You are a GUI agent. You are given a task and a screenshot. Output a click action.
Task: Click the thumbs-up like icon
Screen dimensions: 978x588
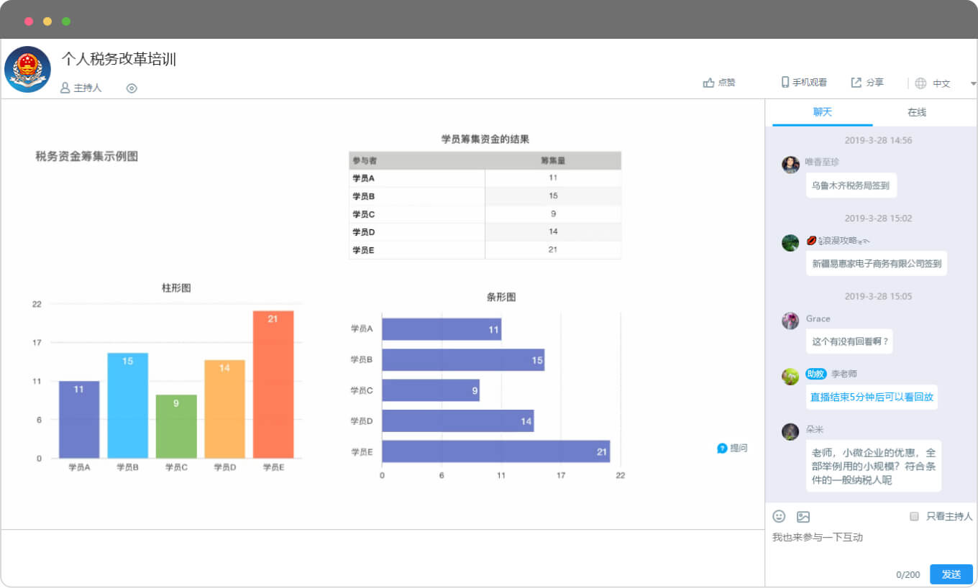pos(708,83)
